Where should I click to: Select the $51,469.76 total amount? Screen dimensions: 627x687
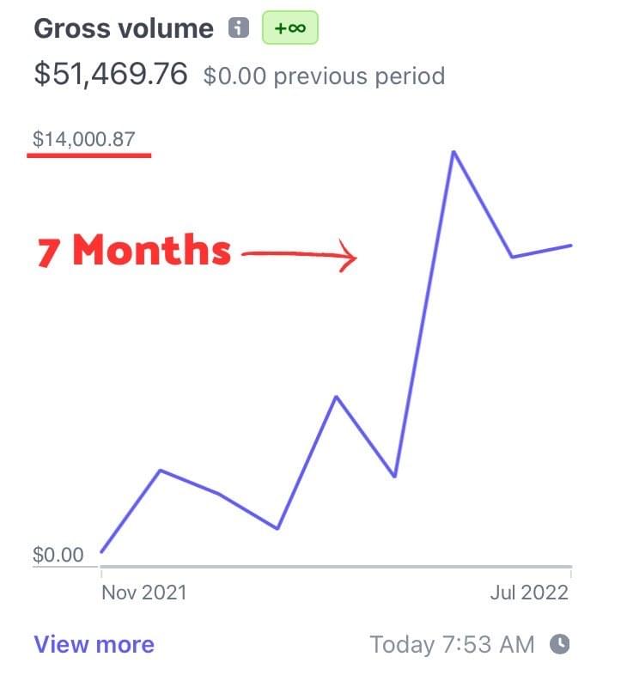(110, 74)
